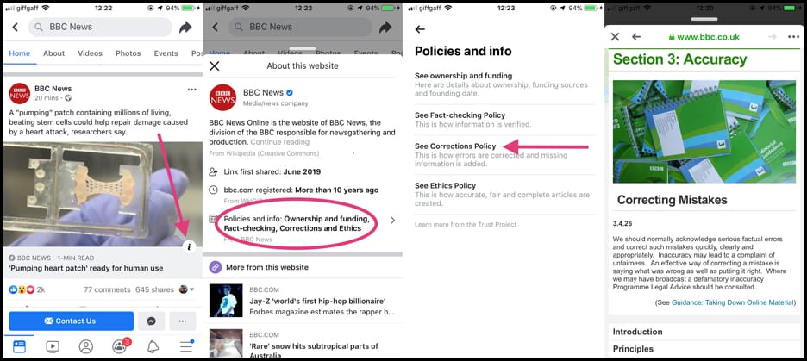Image resolution: width=807 pixels, height=361 pixels.
Task: Tap the dimmed back chevron above About this website
Action: point(216,28)
